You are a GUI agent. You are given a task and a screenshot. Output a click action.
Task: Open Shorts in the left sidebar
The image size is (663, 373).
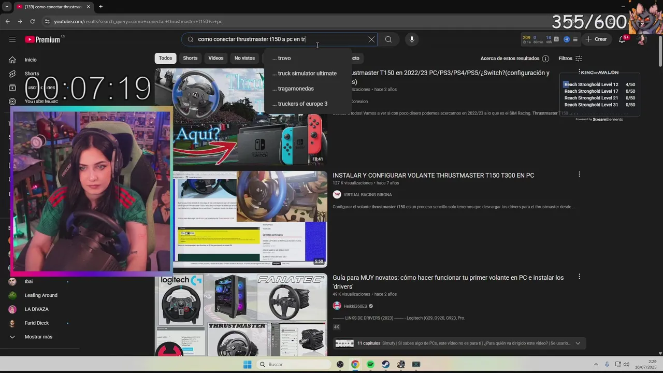tap(32, 74)
